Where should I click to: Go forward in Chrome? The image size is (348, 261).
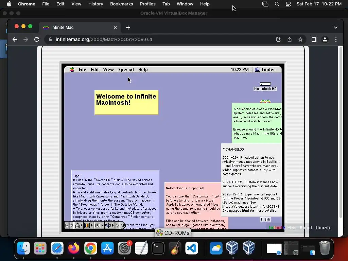(26, 39)
